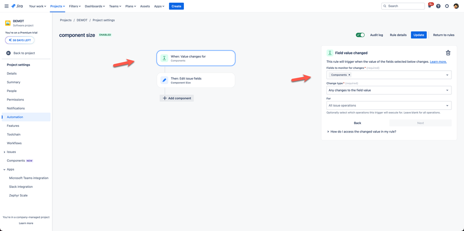
Task: Open Rule details
Action: (x=398, y=35)
